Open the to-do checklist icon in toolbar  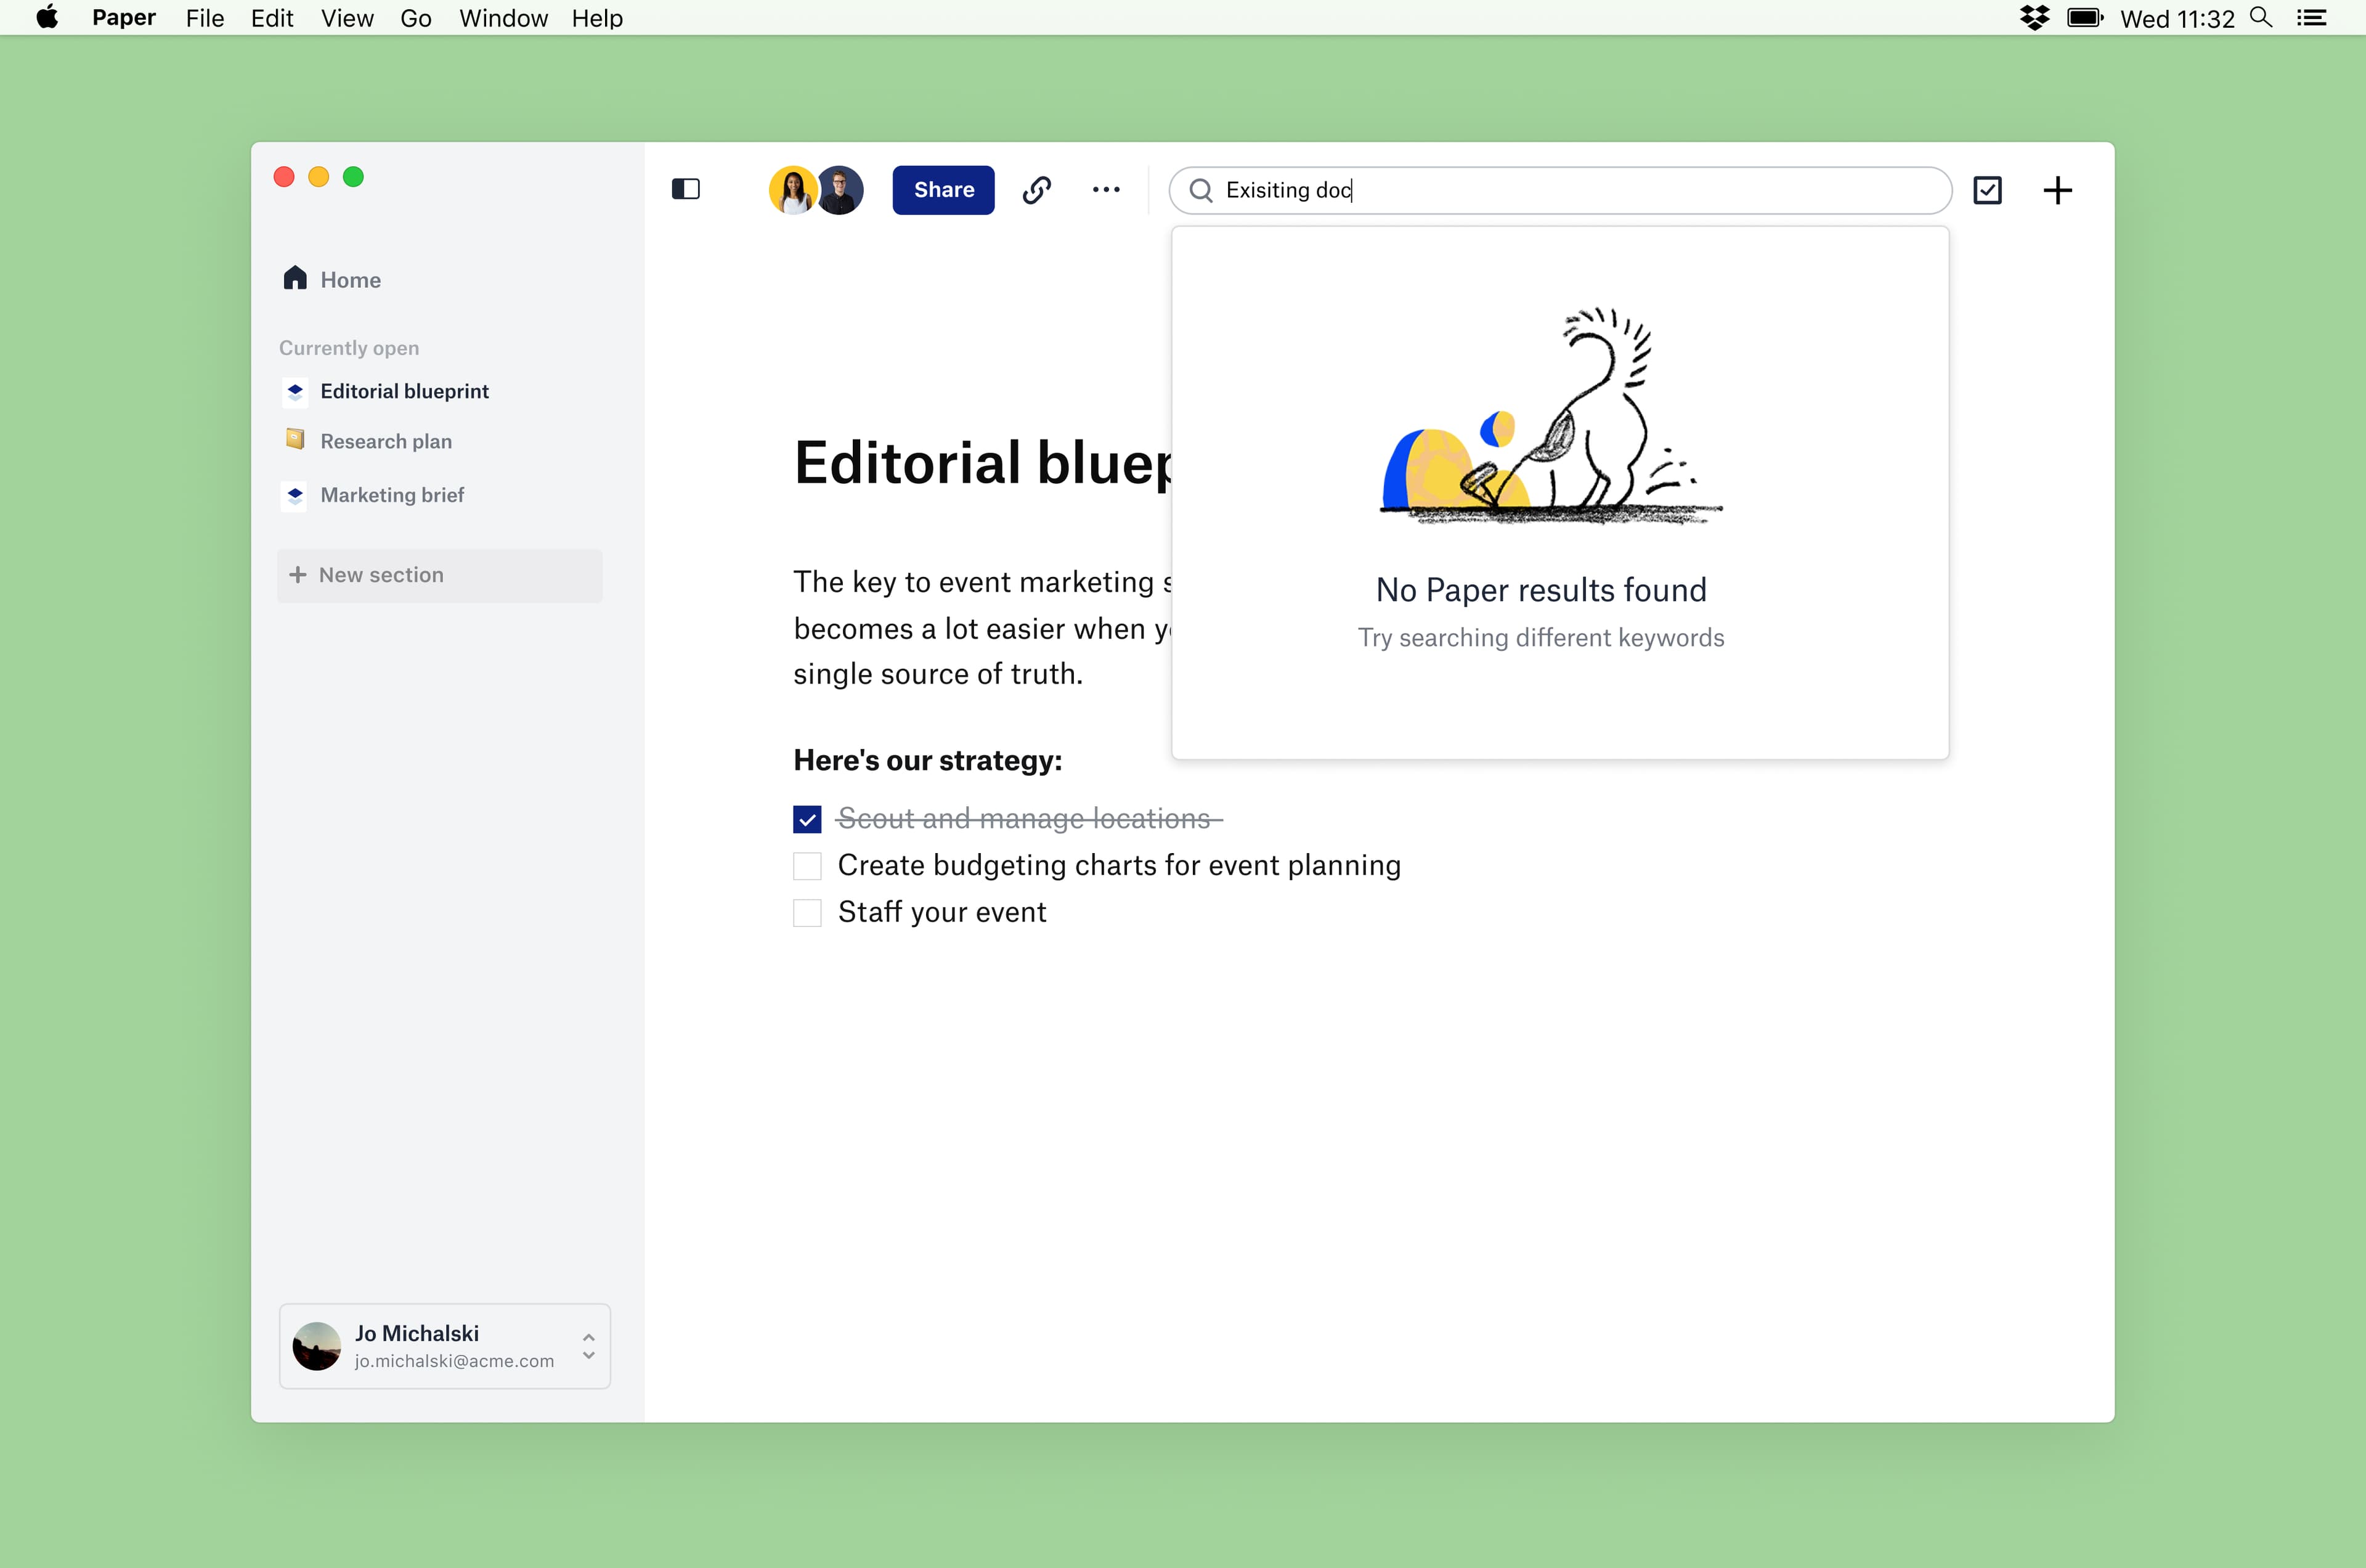pos(1987,190)
